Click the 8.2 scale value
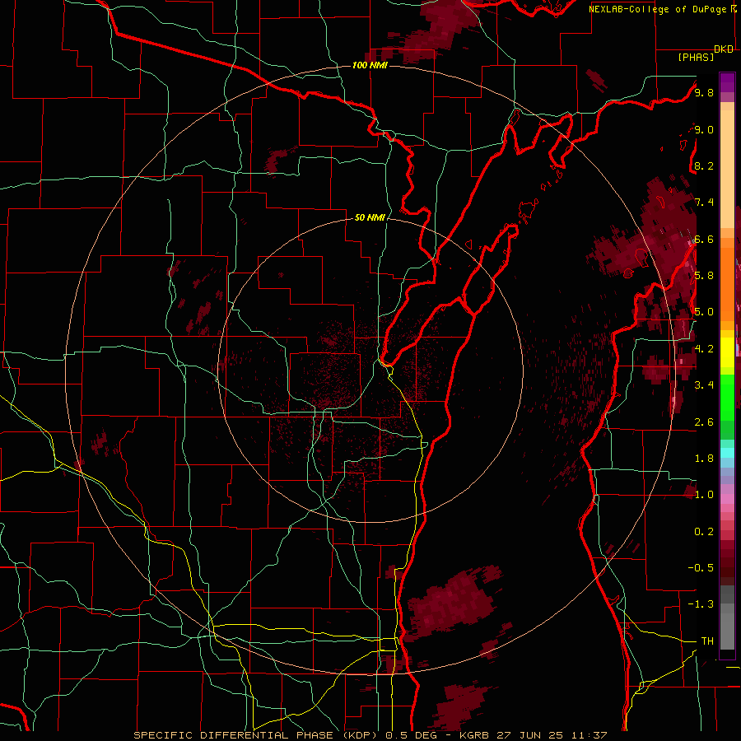 (x=704, y=165)
